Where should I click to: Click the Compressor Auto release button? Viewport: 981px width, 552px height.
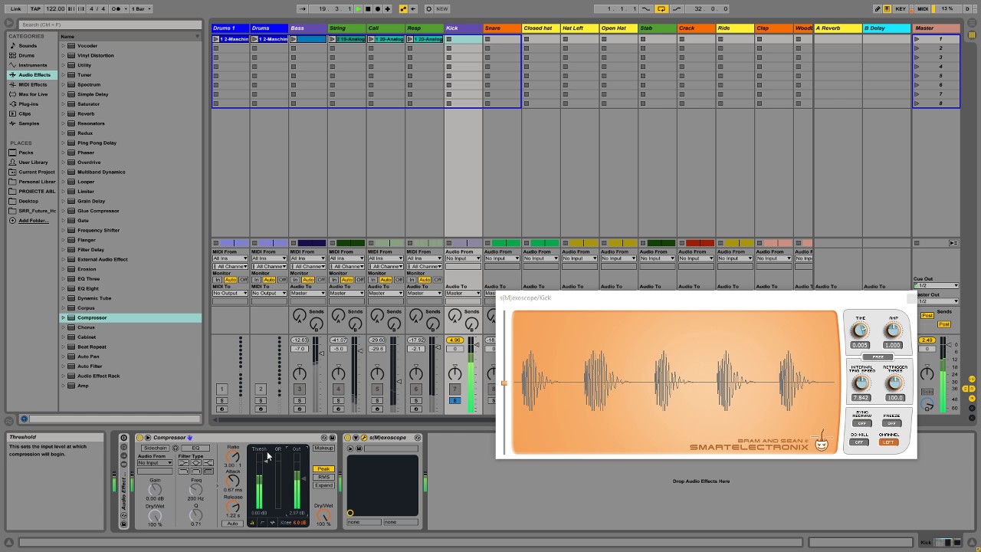pyautogui.click(x=232, y=524)
